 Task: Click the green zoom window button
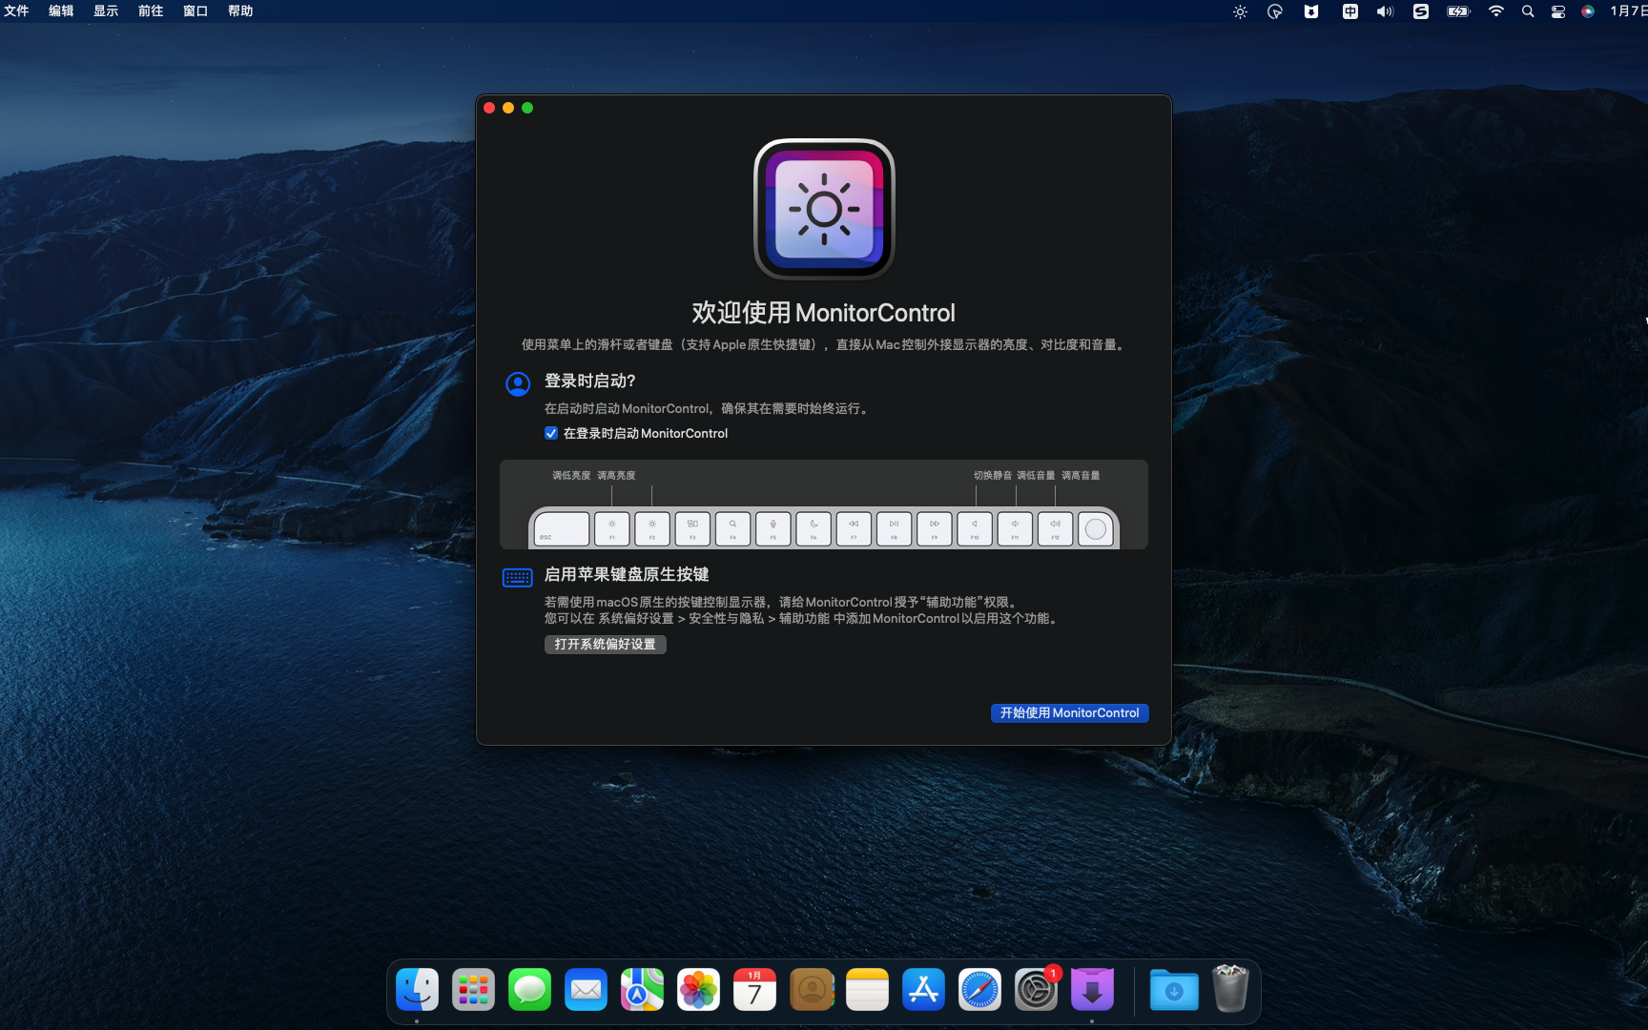tap(527, 108)
